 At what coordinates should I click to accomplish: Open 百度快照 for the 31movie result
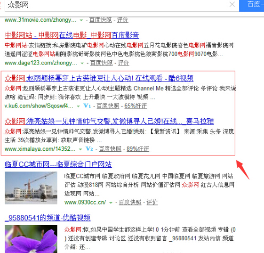coord(101,20)
